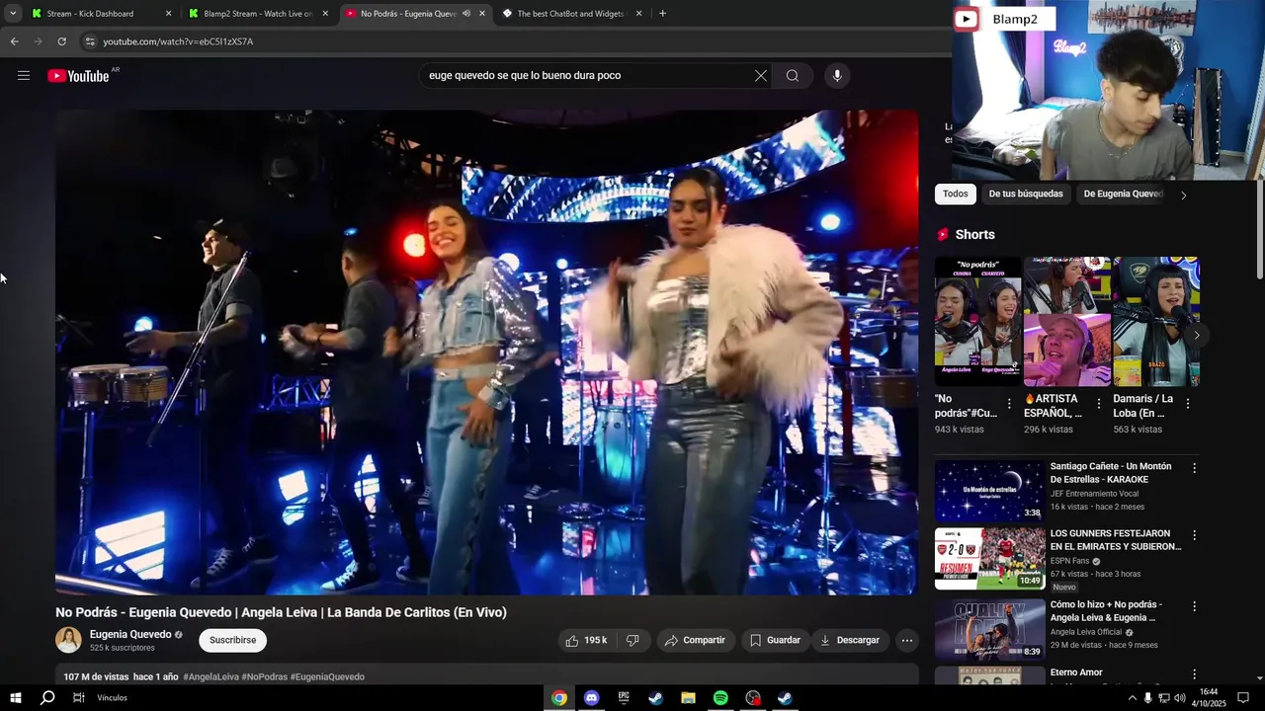The image size is (1265, 711).
Task: Reload the page in Chrome
Action: (61, 41)
